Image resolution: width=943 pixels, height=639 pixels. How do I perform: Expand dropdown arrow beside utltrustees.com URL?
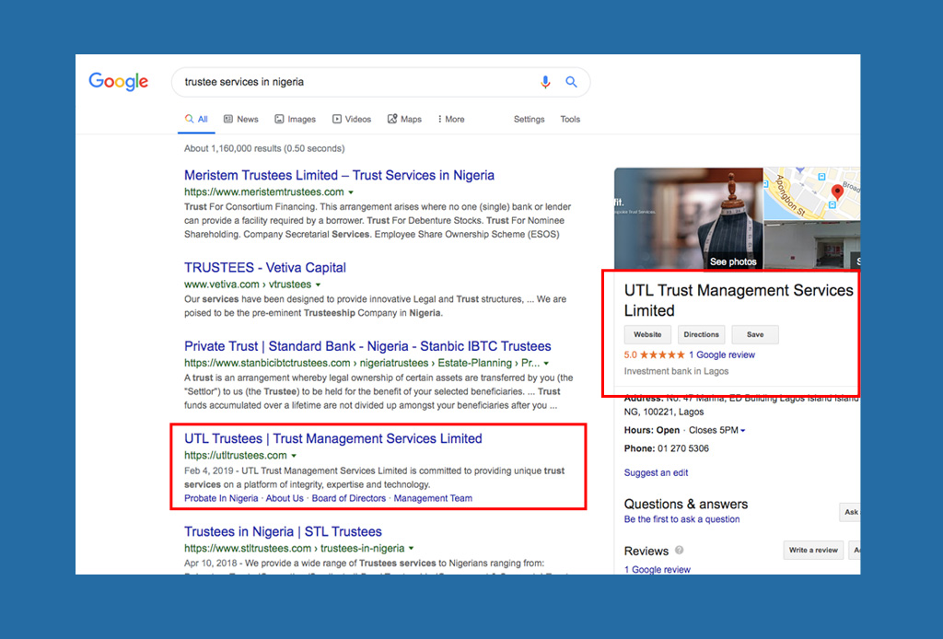tap(294, 456)
